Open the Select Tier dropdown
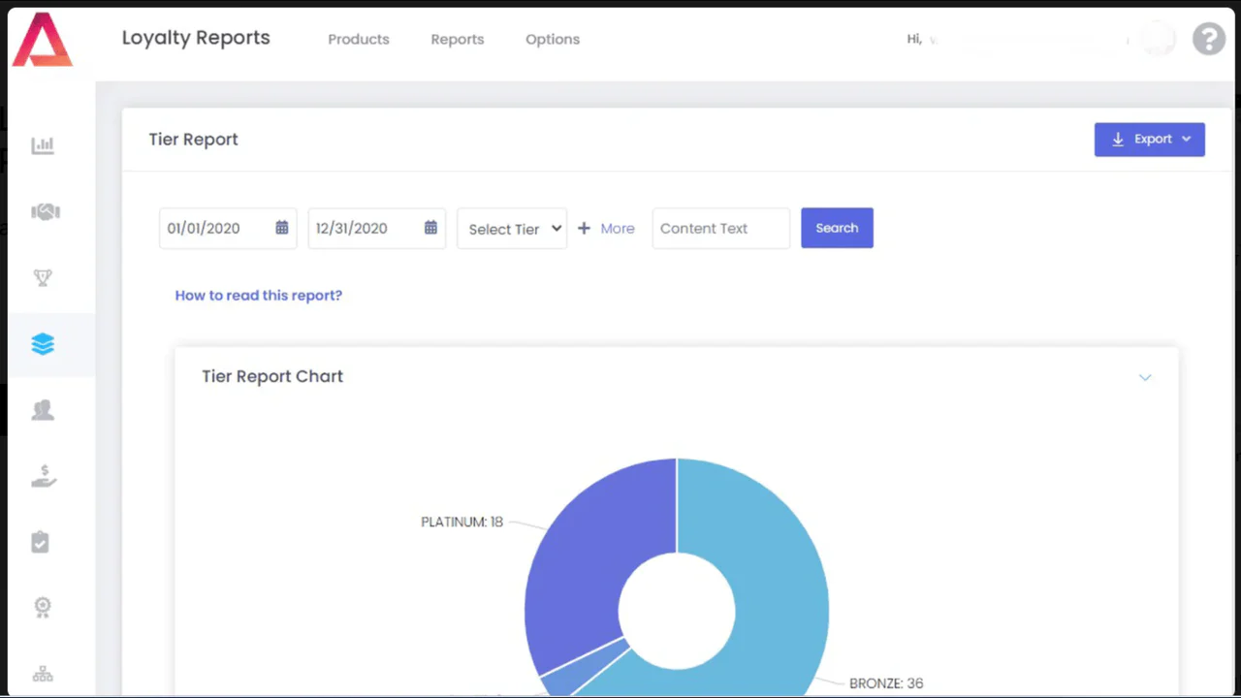 [x=512, y=229]
